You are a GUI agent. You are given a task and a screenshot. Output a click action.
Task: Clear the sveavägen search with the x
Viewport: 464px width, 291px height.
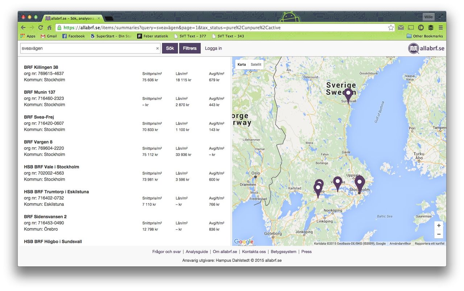(157, 48)
